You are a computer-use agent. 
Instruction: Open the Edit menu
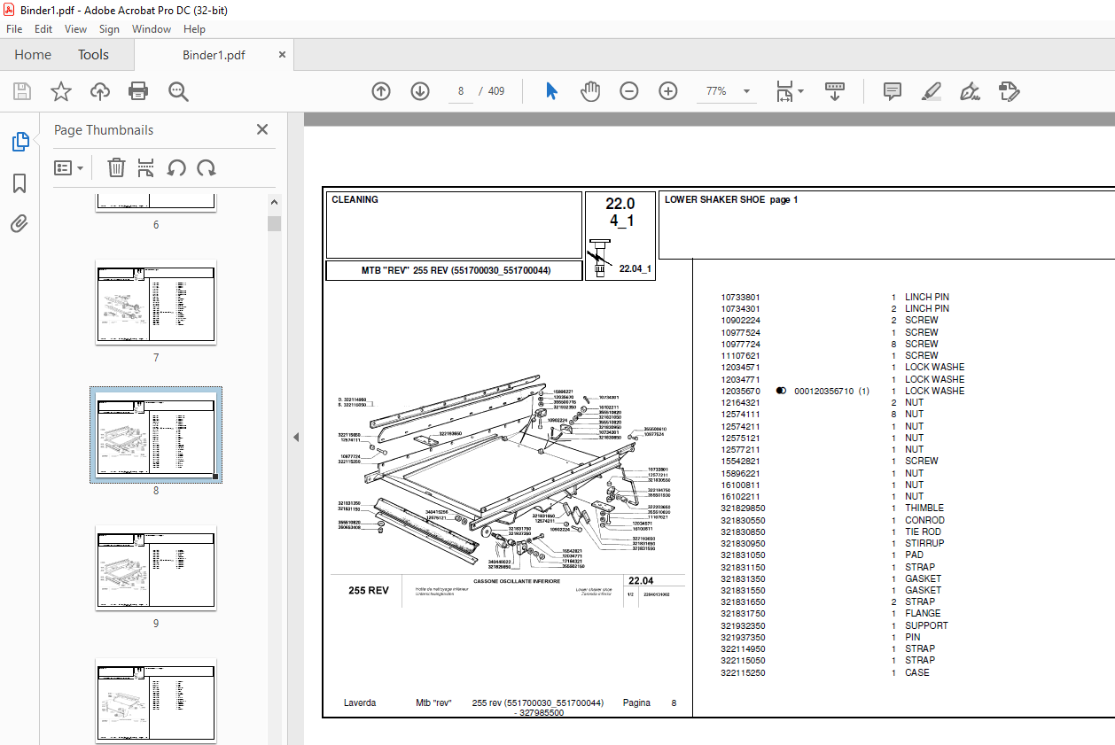pyautogui.click(x=43, y=29)
